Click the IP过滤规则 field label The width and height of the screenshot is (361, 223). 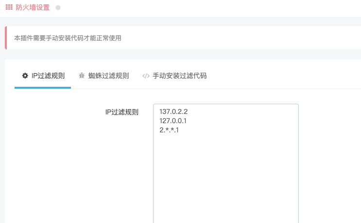click(x=122, y=112)
